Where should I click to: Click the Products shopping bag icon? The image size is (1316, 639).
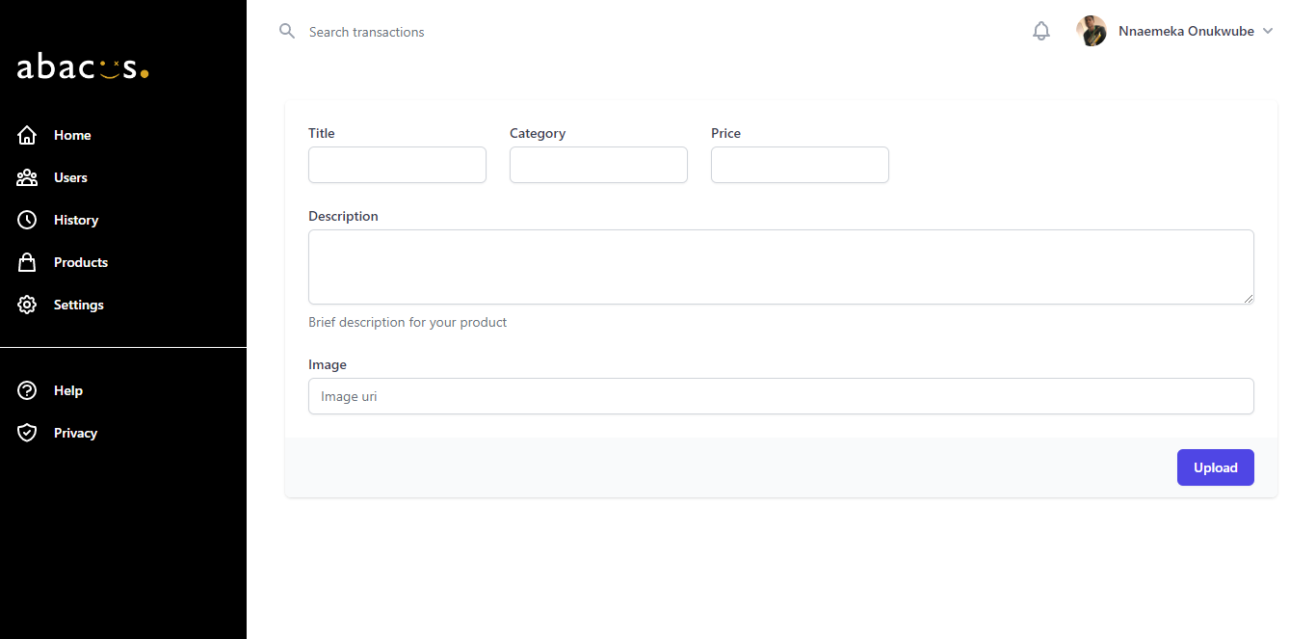pos(27,262)
